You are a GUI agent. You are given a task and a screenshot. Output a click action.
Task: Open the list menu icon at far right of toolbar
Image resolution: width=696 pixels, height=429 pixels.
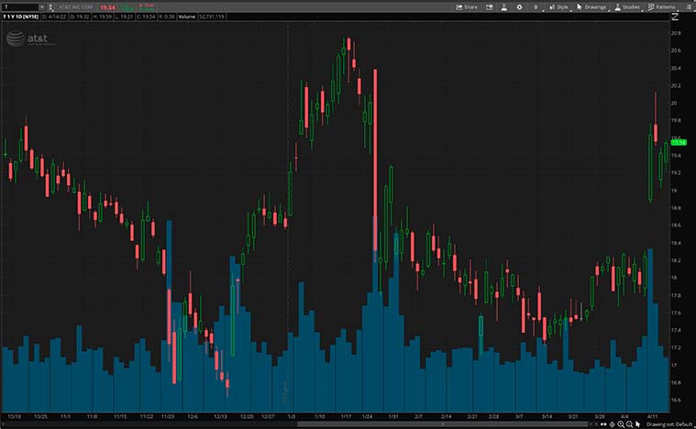click(x=689, y=7)
